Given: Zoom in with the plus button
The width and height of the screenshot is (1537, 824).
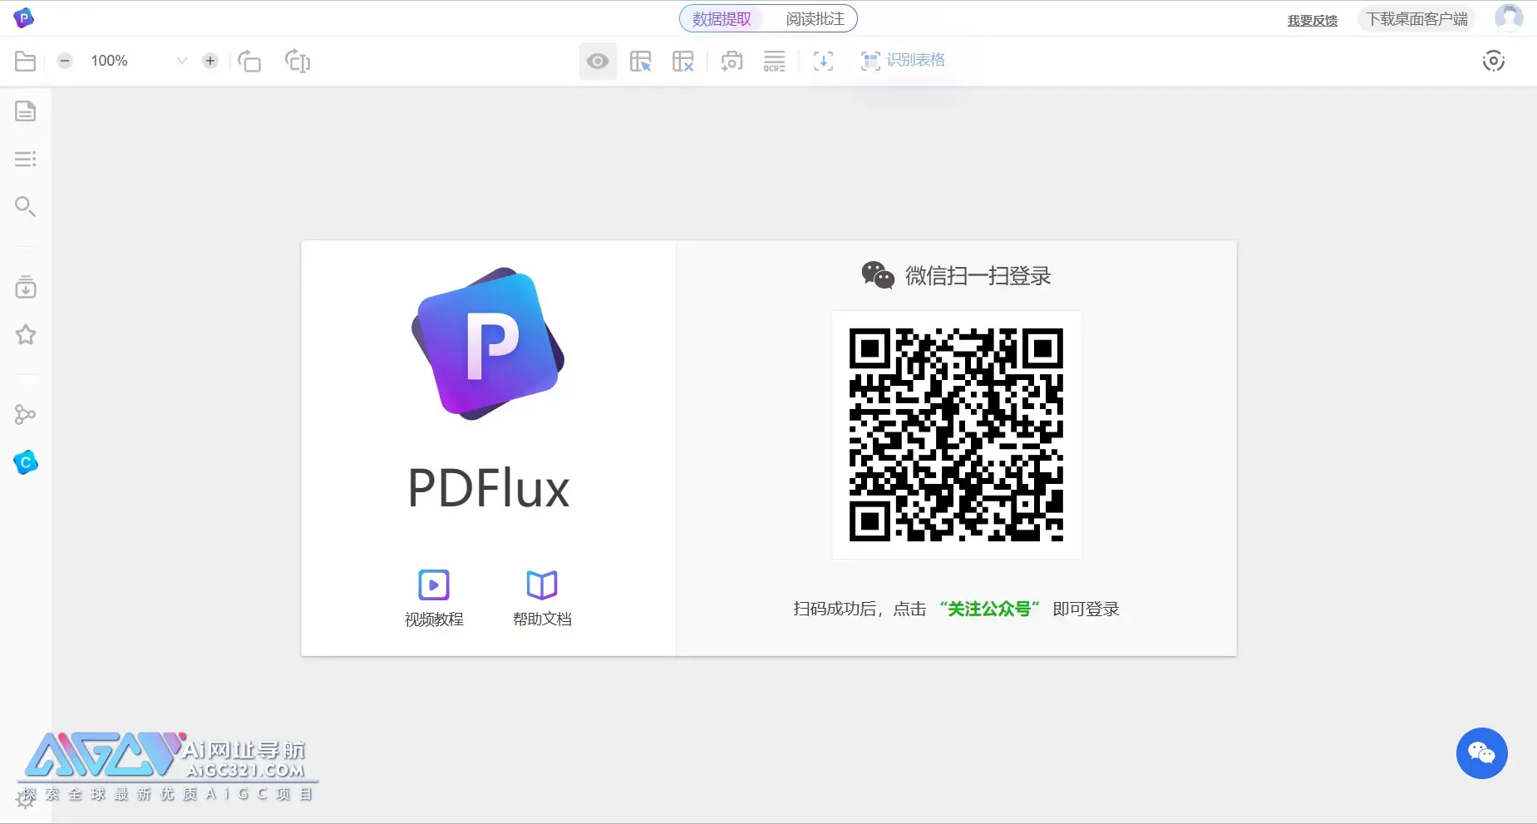Looking at the screenshot, I should tap(210, 61).
